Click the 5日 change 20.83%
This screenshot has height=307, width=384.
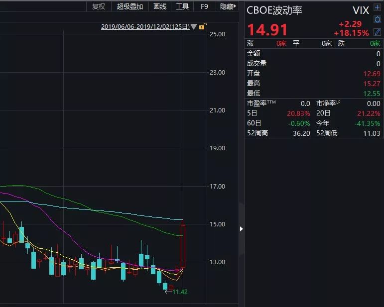click(x=298, y=113)
